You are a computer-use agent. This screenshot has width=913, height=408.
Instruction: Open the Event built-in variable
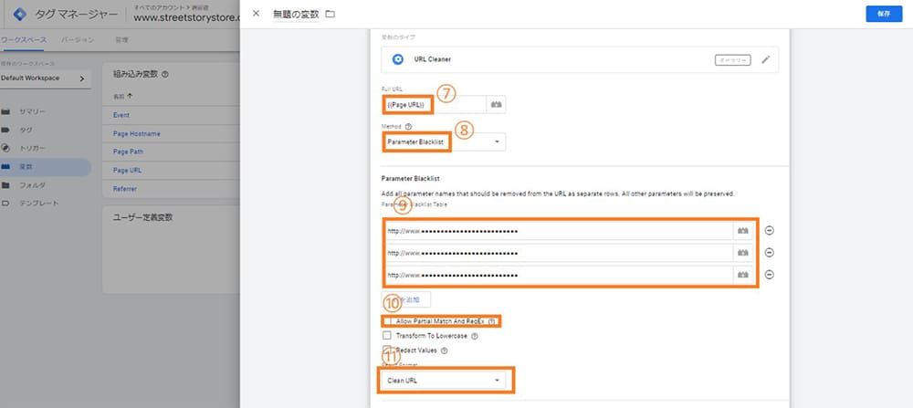(x=121, y=115)
